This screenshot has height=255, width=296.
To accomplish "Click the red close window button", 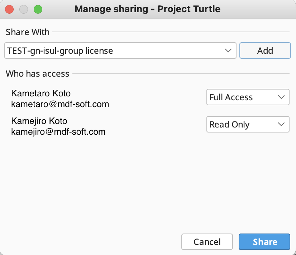I will pos(10,9).
